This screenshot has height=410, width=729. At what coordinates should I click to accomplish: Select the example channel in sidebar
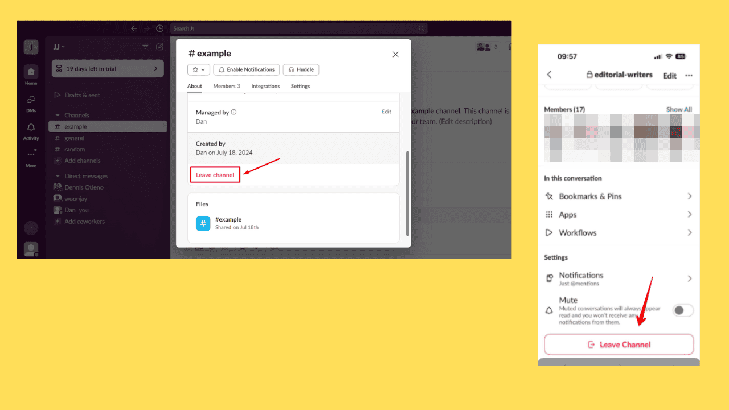[x=108, y=126]
